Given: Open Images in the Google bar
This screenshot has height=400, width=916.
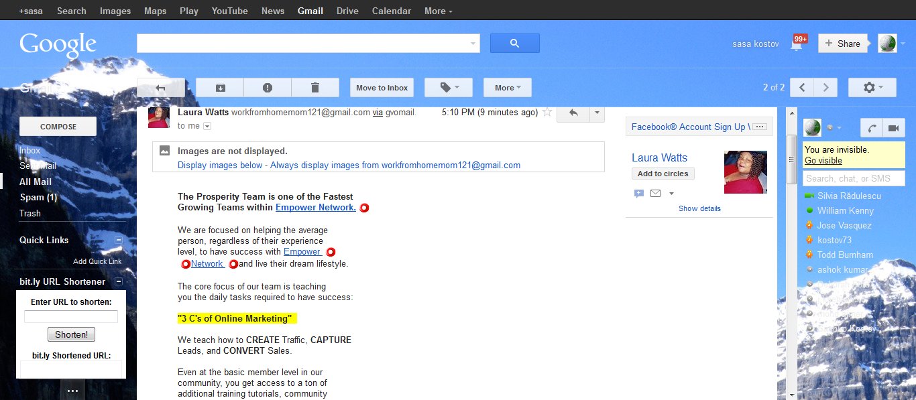Looking at the screenshot, I should (115, 11).
